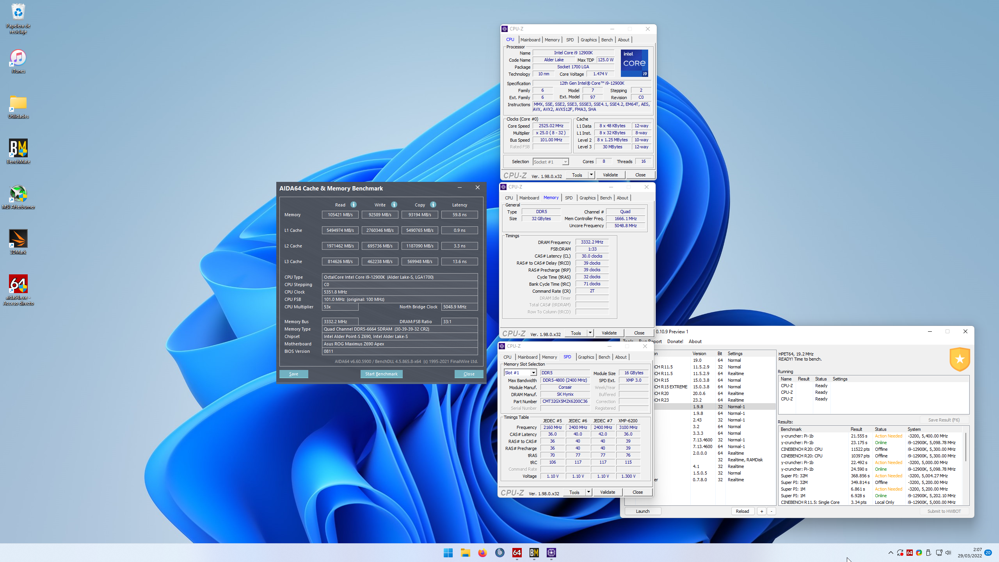Switch to Bench tab in top CPU-Z window
The width and height of the screenshot is (999, 562).
607,40
